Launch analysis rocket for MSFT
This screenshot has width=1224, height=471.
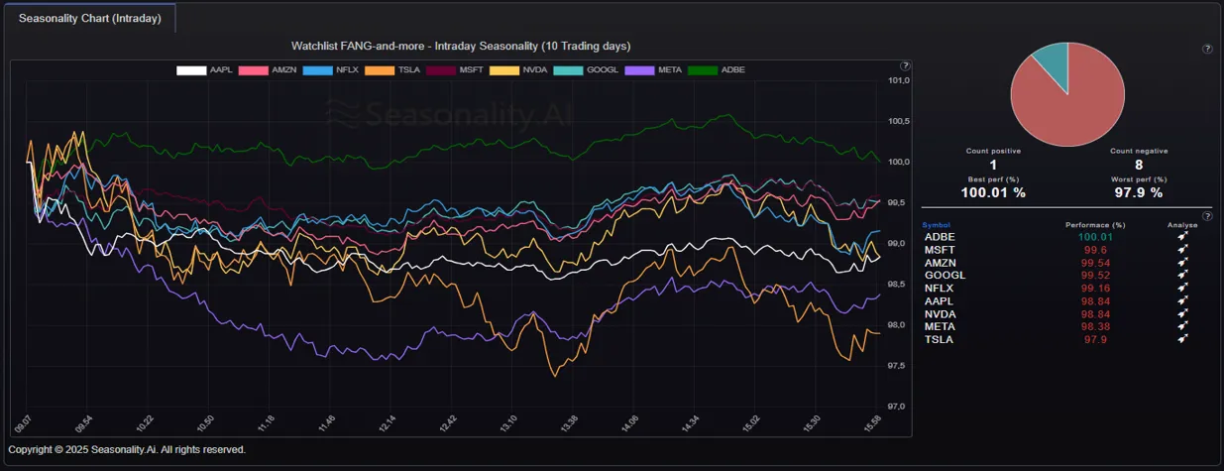(1182, 250)
